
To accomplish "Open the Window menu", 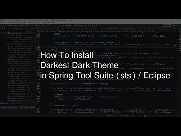I will (44, 23).
